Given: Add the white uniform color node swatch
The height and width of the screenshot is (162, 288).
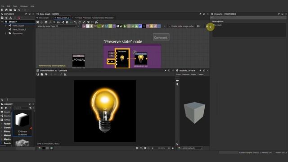Looking at the screenshot, I should (x=88, y=26).
